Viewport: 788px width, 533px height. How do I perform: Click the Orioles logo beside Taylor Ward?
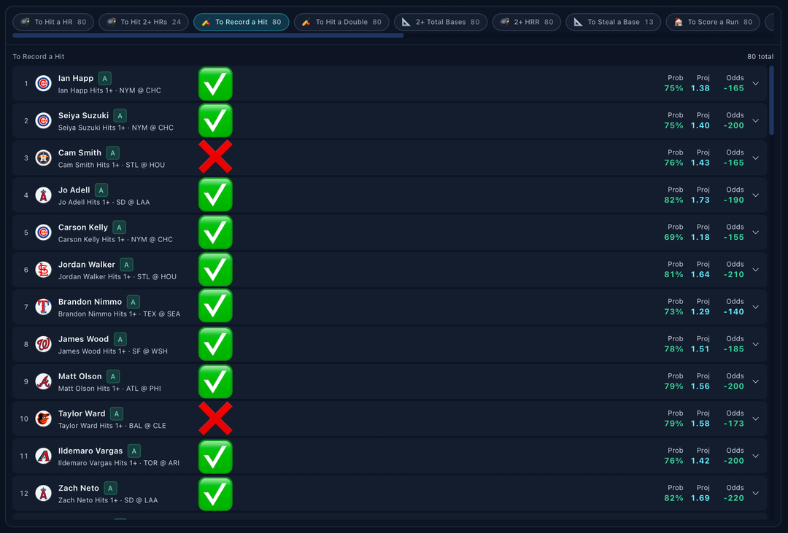point(44,419)
